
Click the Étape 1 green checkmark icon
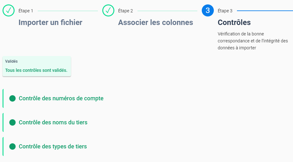tap(9, 10)
